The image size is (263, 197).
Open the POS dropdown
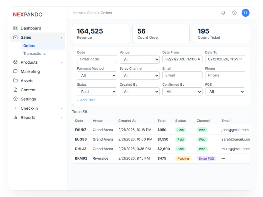(x=225, y=92)
